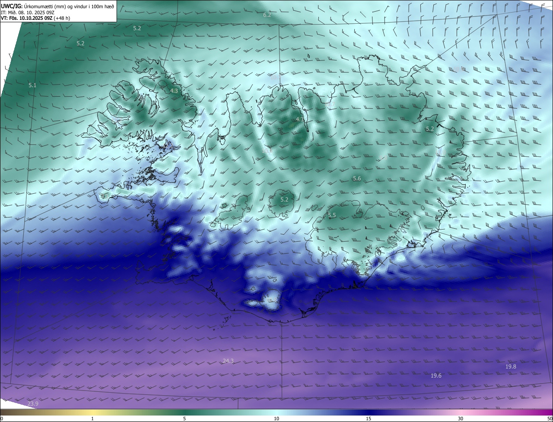Click the precipitation colour scale gradient bar
Image resolution: width=553 pixels, height=422 pixels.
[276, 413]
